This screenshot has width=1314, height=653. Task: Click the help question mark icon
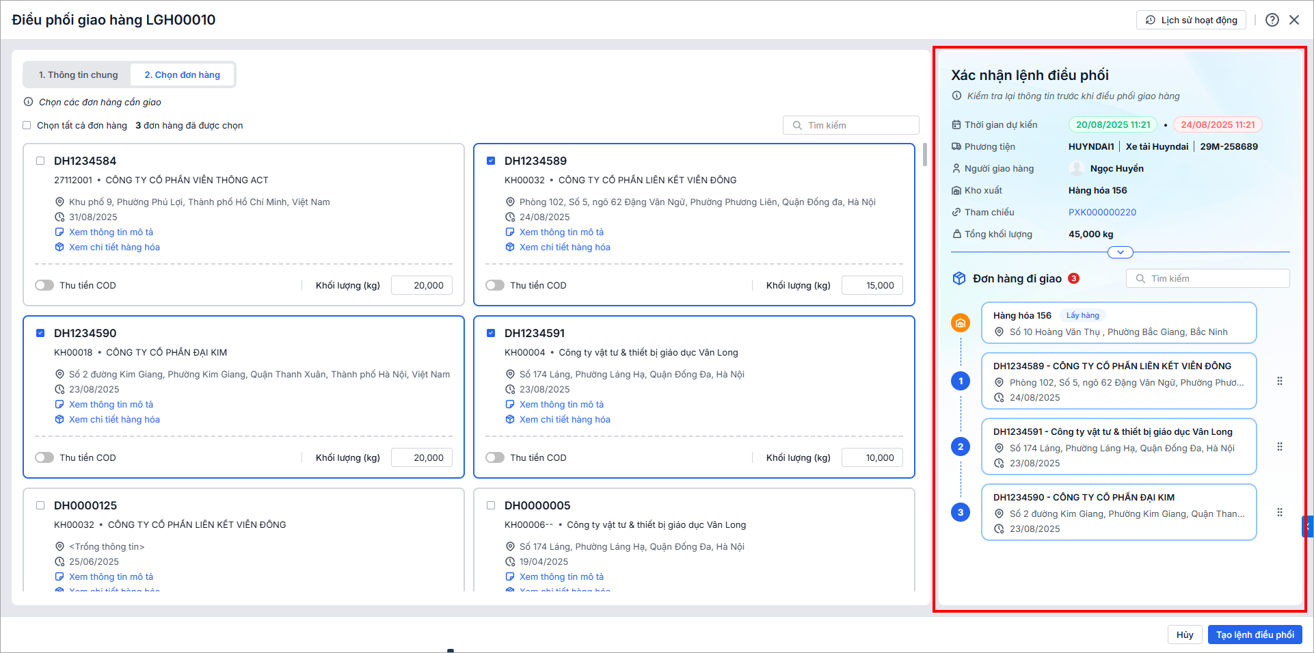point(1272,20)
